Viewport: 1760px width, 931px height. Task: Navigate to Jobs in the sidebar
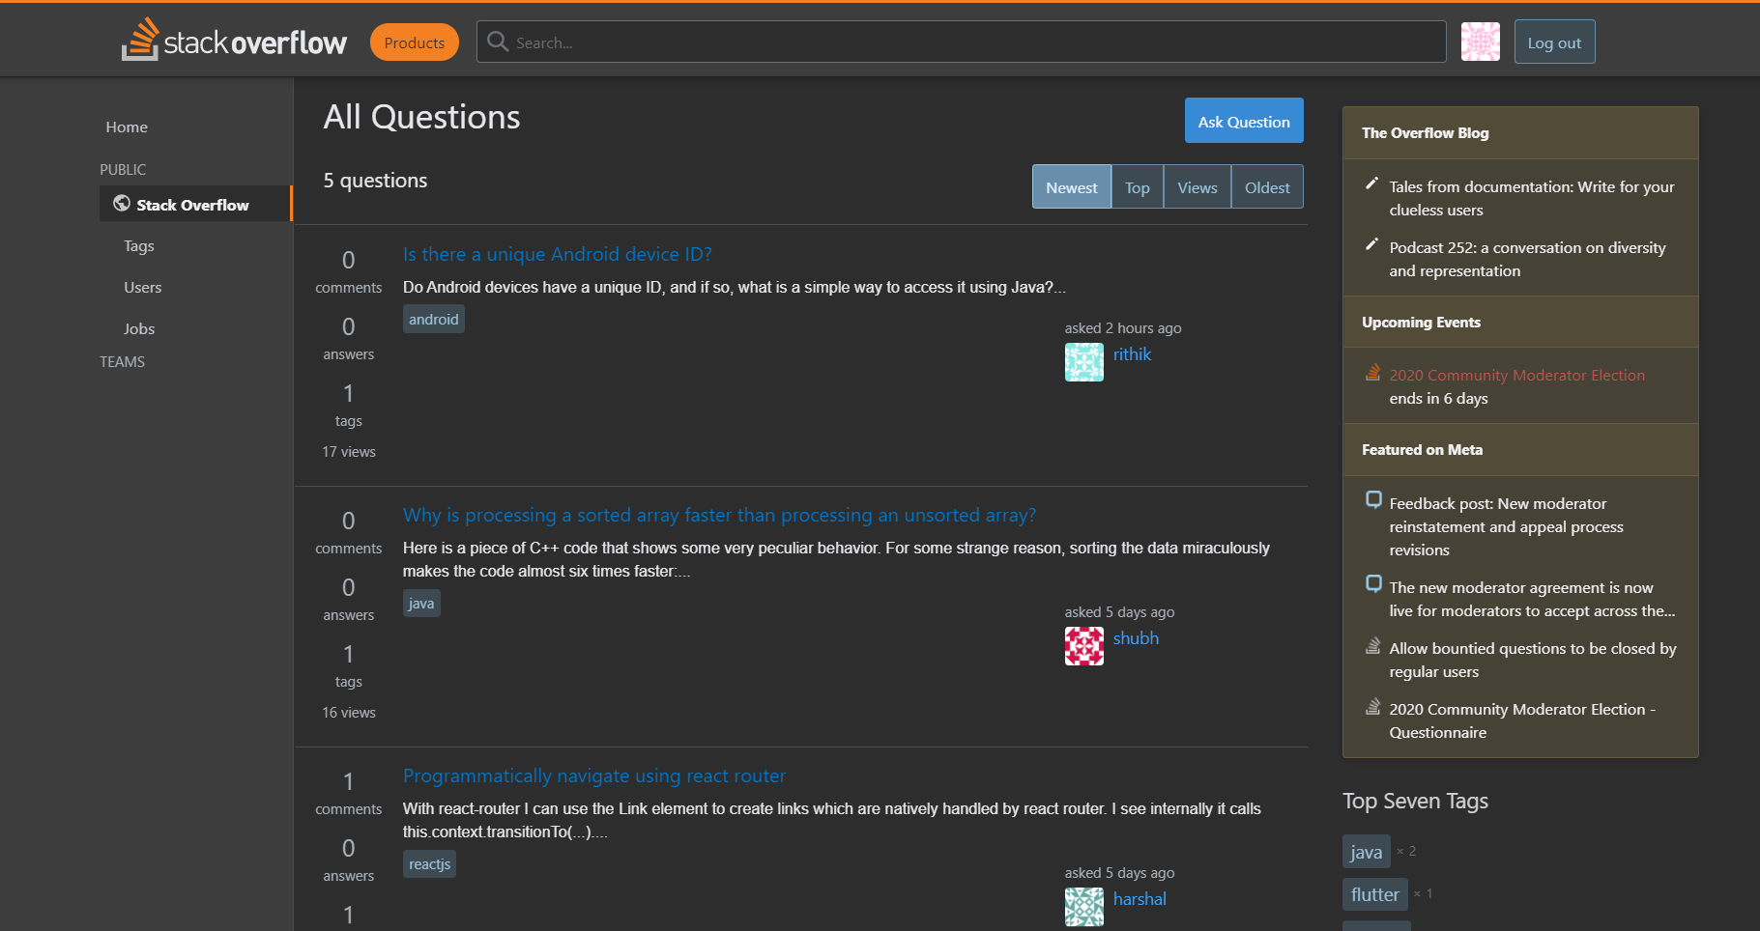pyautogui.click(x=138, y=328)
